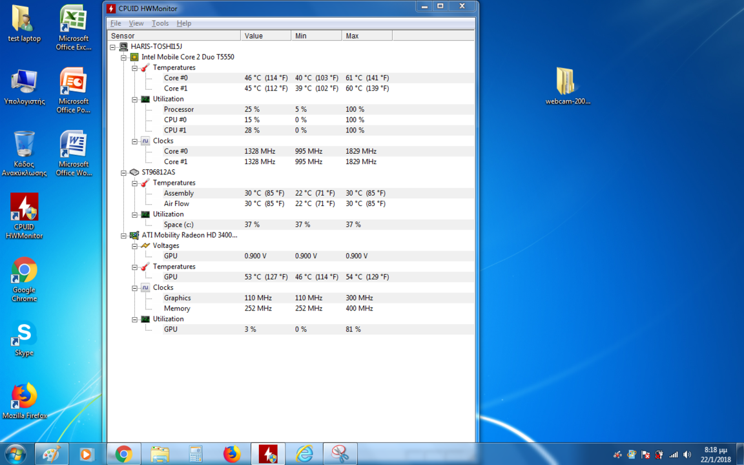The width and height of the screenshot is (744, 465).
Task: Select the Υπολογιστής desktop icon
Action: 24,87
